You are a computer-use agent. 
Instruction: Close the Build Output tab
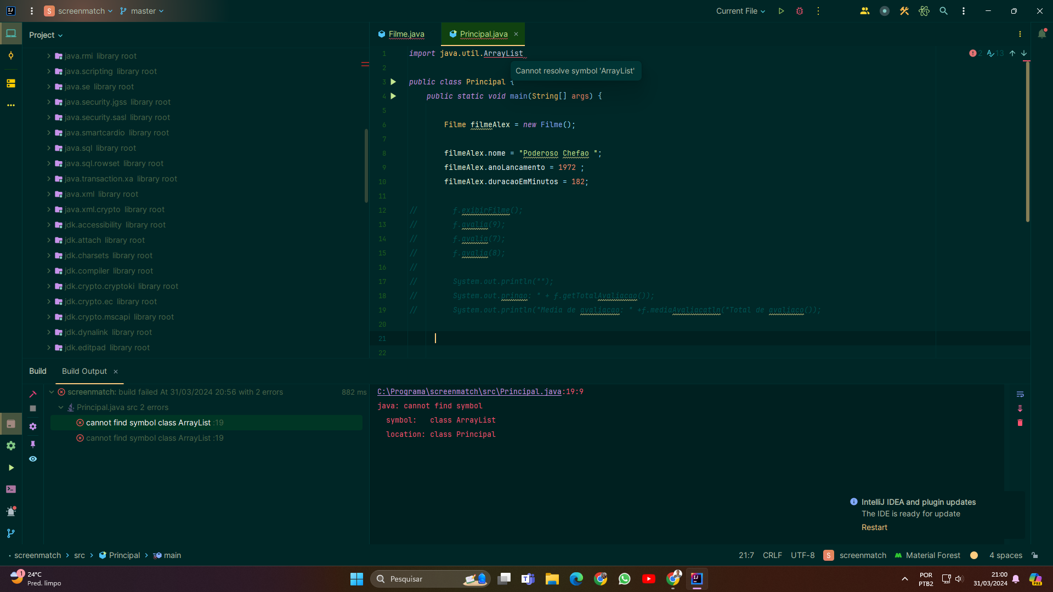point(116,372)
